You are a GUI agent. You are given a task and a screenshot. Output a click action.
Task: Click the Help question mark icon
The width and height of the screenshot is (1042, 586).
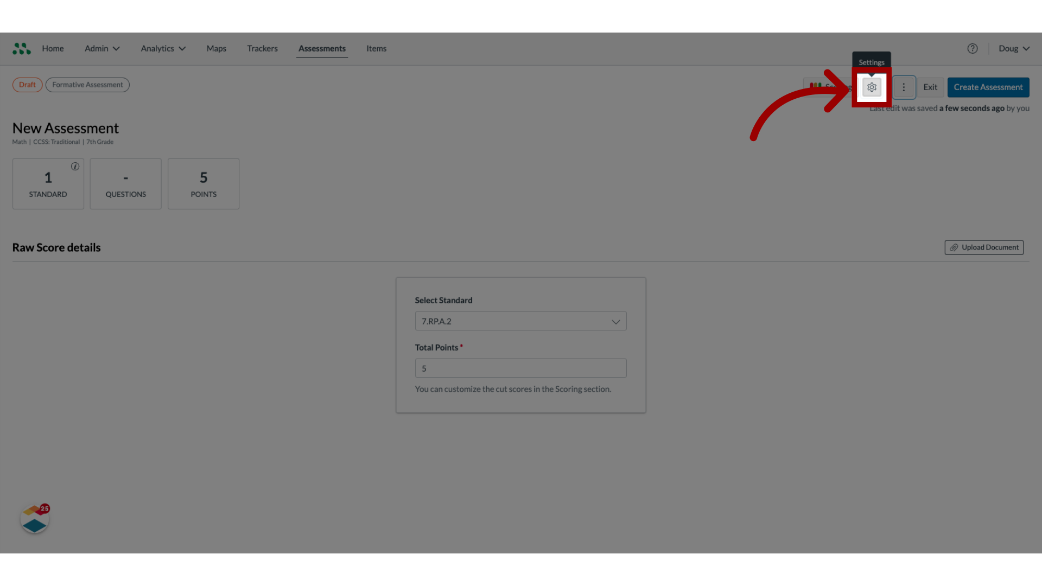(x=973, y=49)
